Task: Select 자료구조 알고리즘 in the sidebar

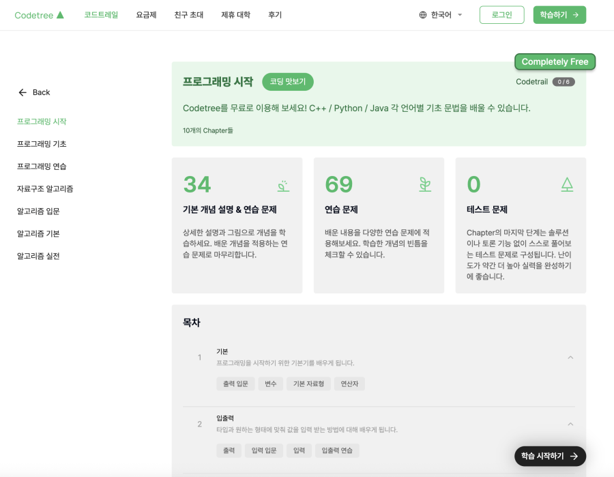Action: pos(45,189)
